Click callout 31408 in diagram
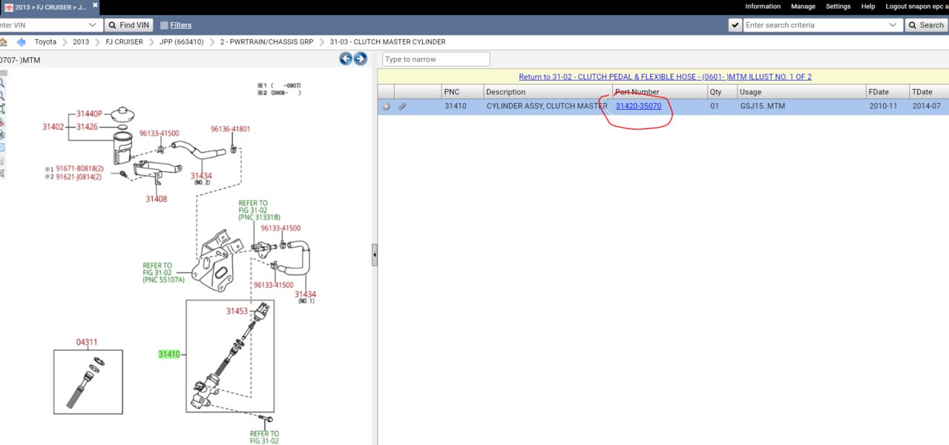The width and height of the screenshot is (949, 445). (156, 199)
